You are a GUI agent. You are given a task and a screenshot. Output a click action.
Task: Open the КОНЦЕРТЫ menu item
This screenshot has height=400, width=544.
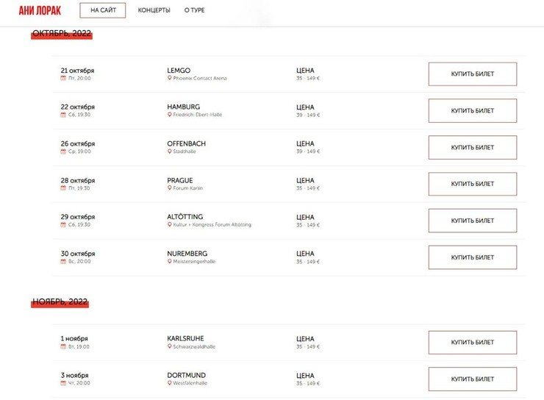[x=154, y=10]
